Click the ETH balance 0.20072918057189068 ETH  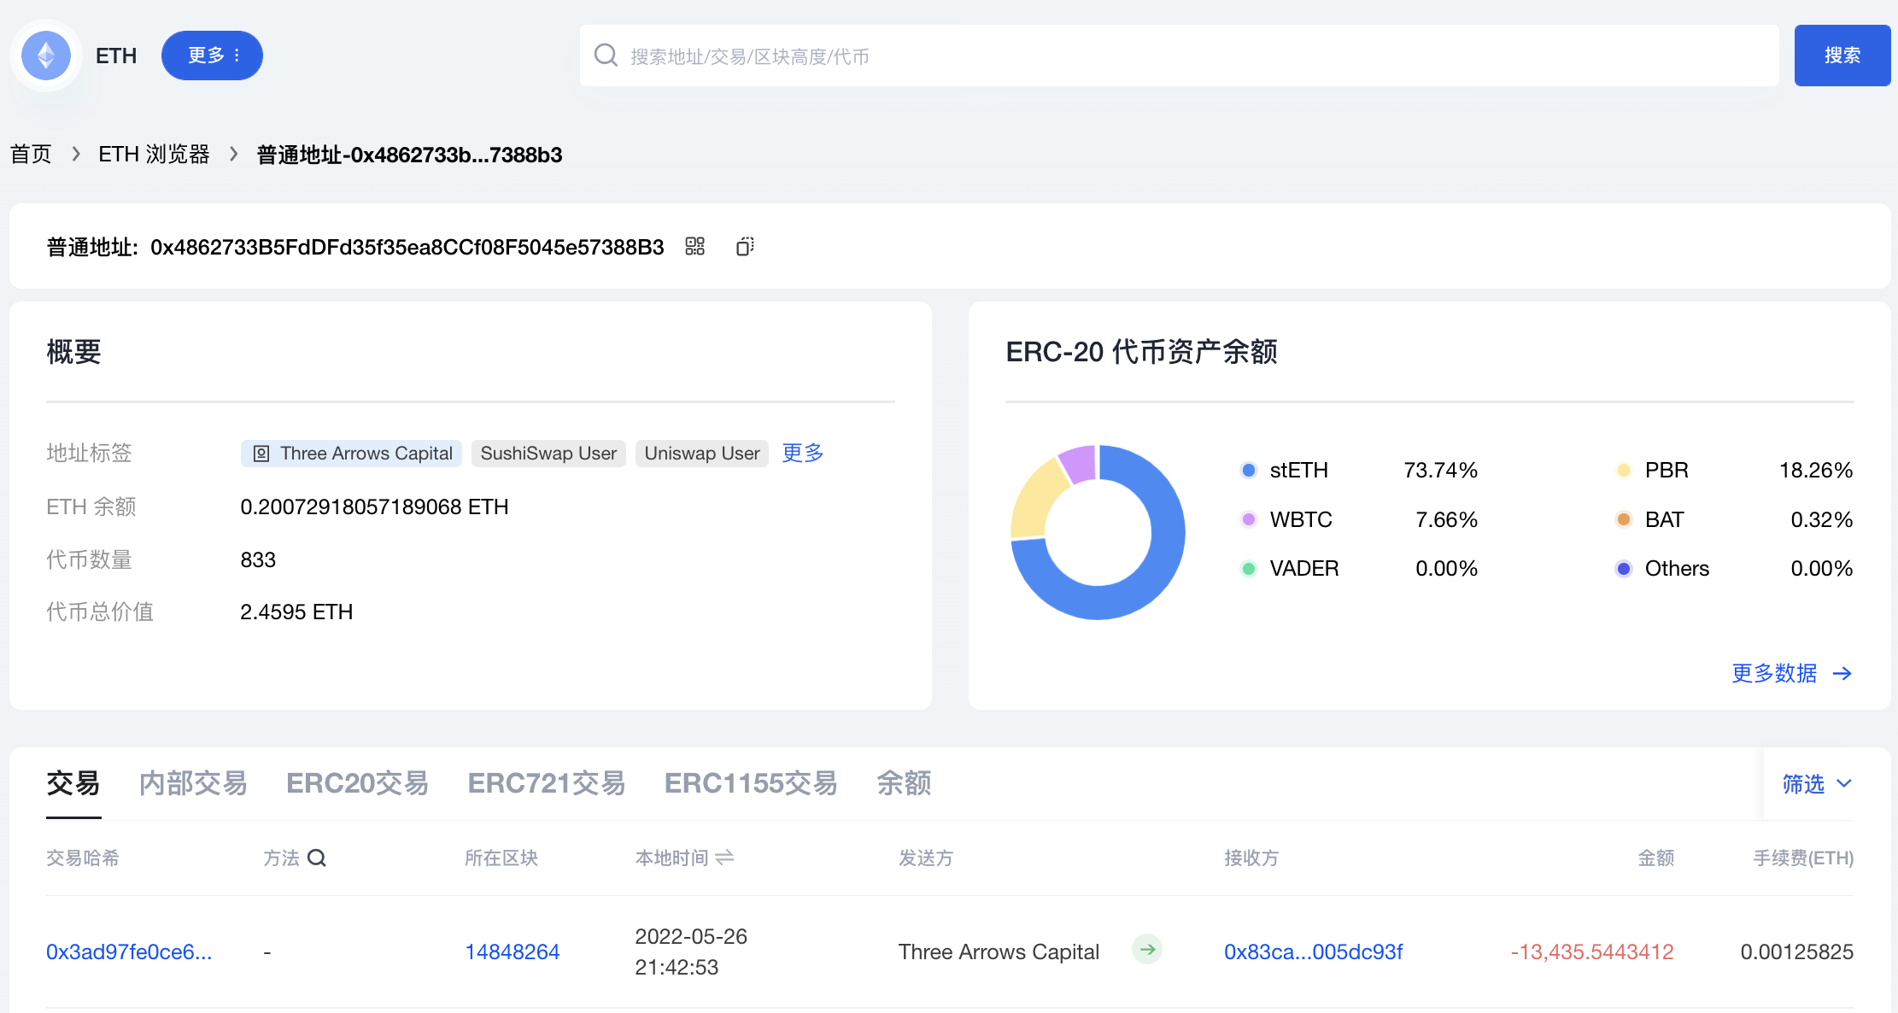click(374, 507)
